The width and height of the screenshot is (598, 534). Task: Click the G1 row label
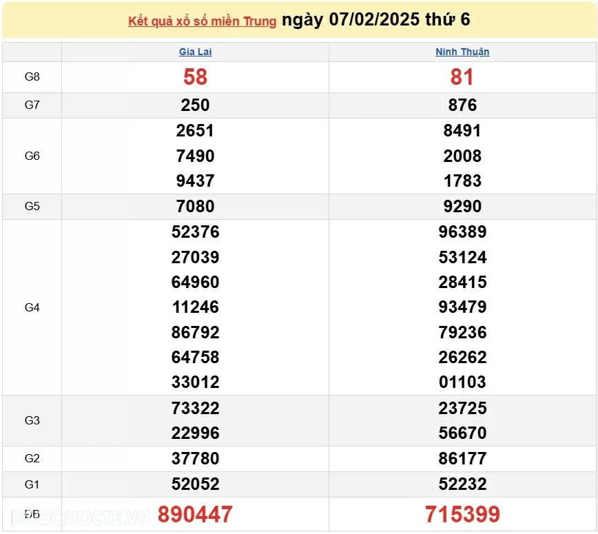pyautogui.click(x=32, y=484)
